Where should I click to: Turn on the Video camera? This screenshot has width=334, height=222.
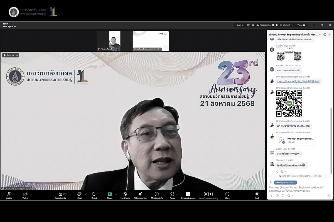pyautogui.click(x=25, y=194)
